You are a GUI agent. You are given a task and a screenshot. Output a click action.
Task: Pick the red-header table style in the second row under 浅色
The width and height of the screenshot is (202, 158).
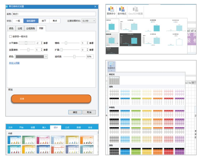click(169, 101)
